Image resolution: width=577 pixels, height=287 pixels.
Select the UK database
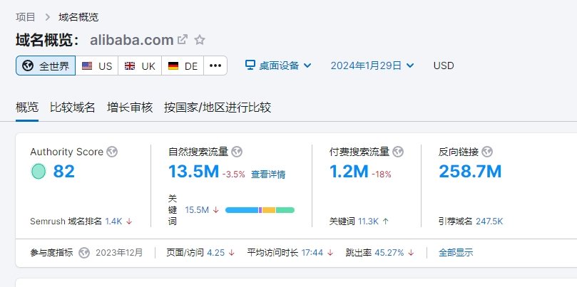tap(140, 66)
